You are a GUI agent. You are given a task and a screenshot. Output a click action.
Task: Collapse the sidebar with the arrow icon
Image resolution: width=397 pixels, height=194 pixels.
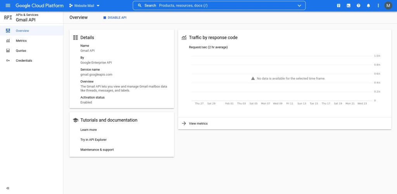pyautogui.click(x=8, y=188)
